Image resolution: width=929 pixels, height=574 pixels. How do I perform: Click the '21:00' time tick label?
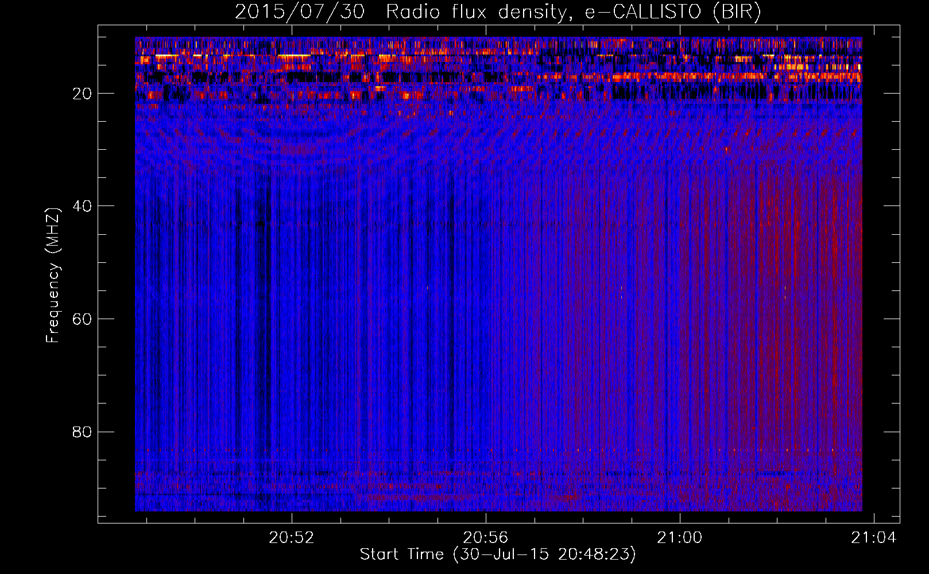click(x=680, y=538)
